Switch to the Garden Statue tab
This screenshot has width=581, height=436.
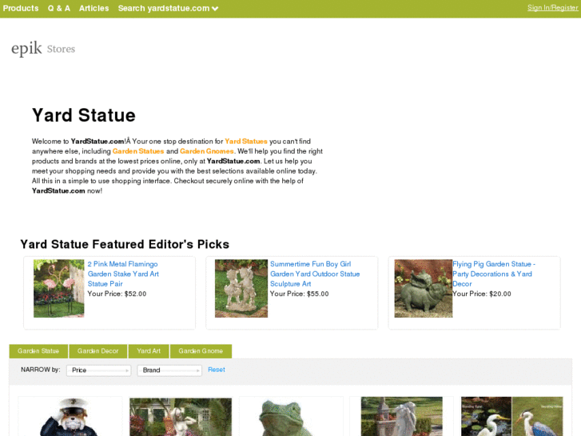(38, 351)
